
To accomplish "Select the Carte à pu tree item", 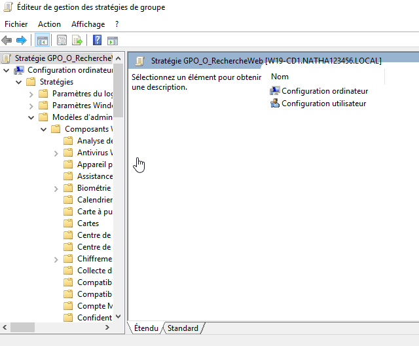I will [x=95, y=212].
